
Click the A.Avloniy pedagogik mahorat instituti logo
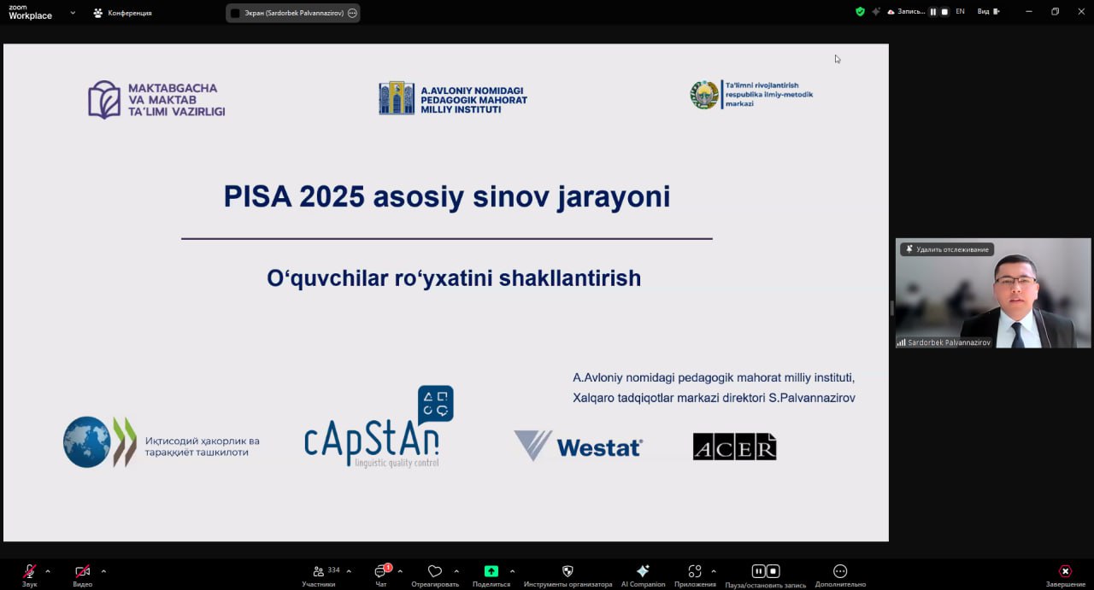click(453, 99)
